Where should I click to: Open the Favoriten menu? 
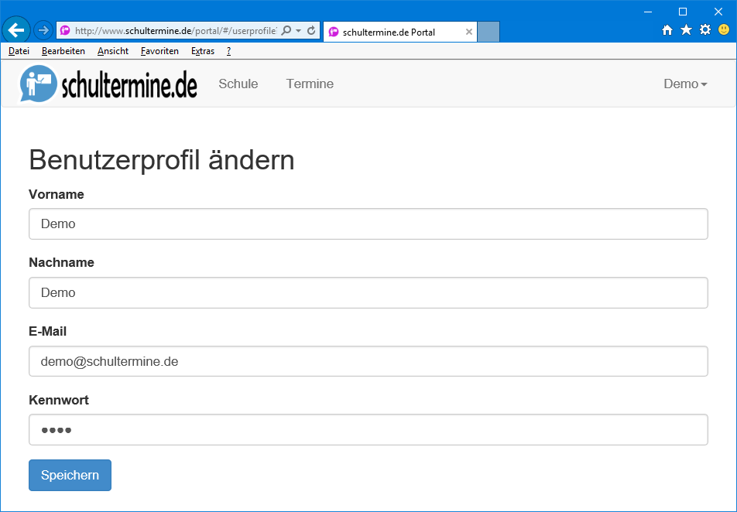tap(159, 51)
